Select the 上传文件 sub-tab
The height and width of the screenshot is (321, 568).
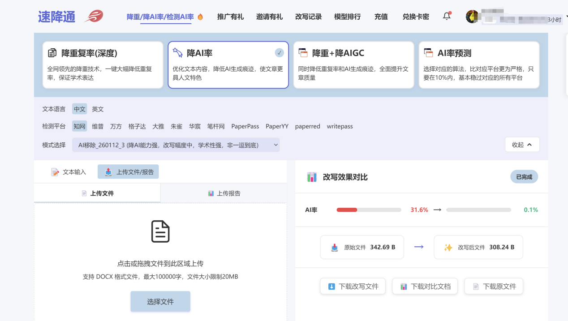click(97, 193)
